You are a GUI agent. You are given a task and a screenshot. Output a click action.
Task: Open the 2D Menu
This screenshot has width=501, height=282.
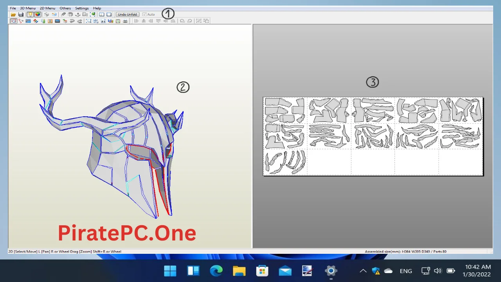point(47,8)
